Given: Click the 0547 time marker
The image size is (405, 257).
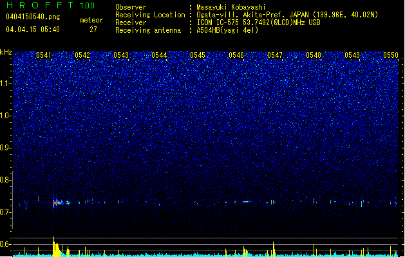Looking at the screenshot, I should click(x=275, y=55).
